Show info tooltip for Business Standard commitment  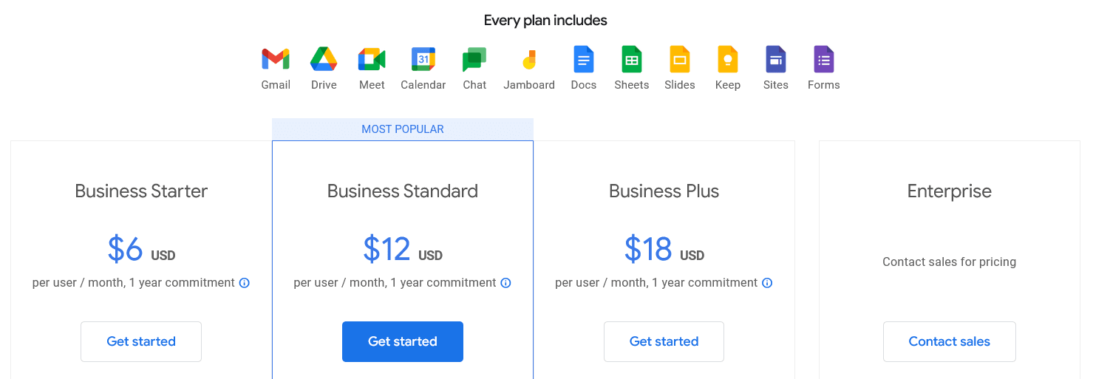click(x=506, y=283)
